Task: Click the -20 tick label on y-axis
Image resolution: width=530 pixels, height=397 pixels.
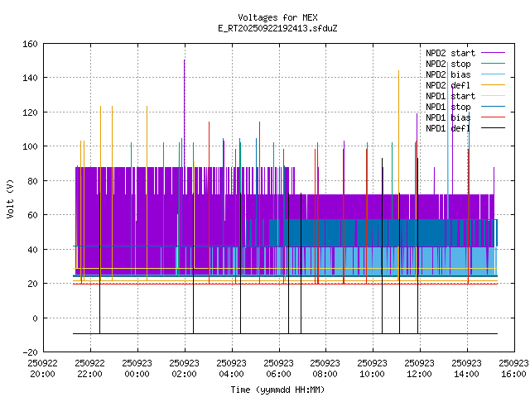Action: tap(26, 352)
